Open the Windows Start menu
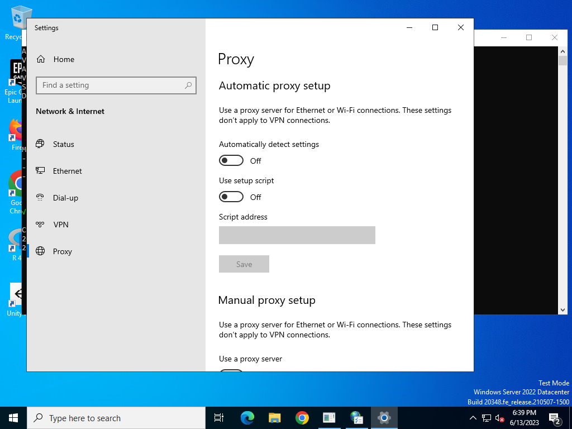The width and height of the screenshot is (572, 429). tap(13, 418)
